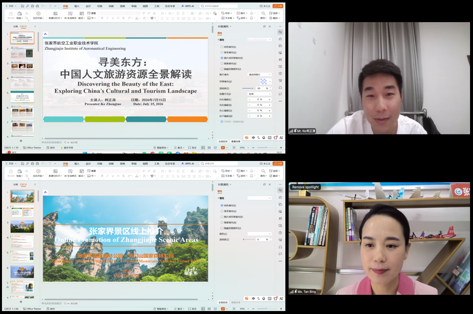Click help question-mark icon in top window sidebar
Viewport: 473px width, 314px height.
point(280,73)
